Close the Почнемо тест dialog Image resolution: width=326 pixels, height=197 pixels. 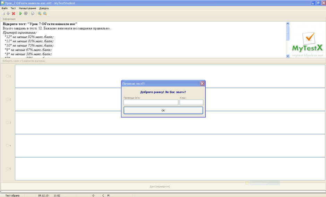[x=202, y=84]
